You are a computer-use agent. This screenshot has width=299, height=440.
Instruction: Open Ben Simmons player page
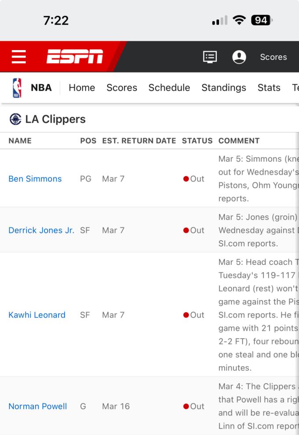pyautogui.click(x=35, y=179)
